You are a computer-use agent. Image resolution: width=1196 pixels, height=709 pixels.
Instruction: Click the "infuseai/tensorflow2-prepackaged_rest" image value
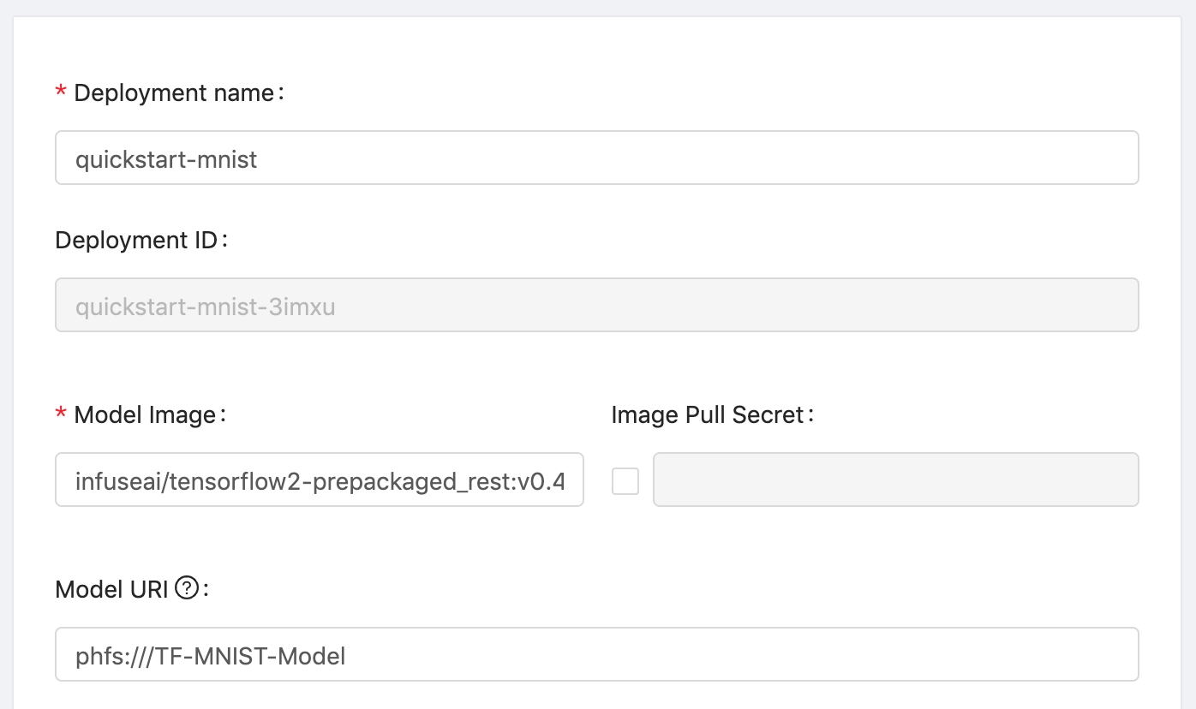click(292, 481)
